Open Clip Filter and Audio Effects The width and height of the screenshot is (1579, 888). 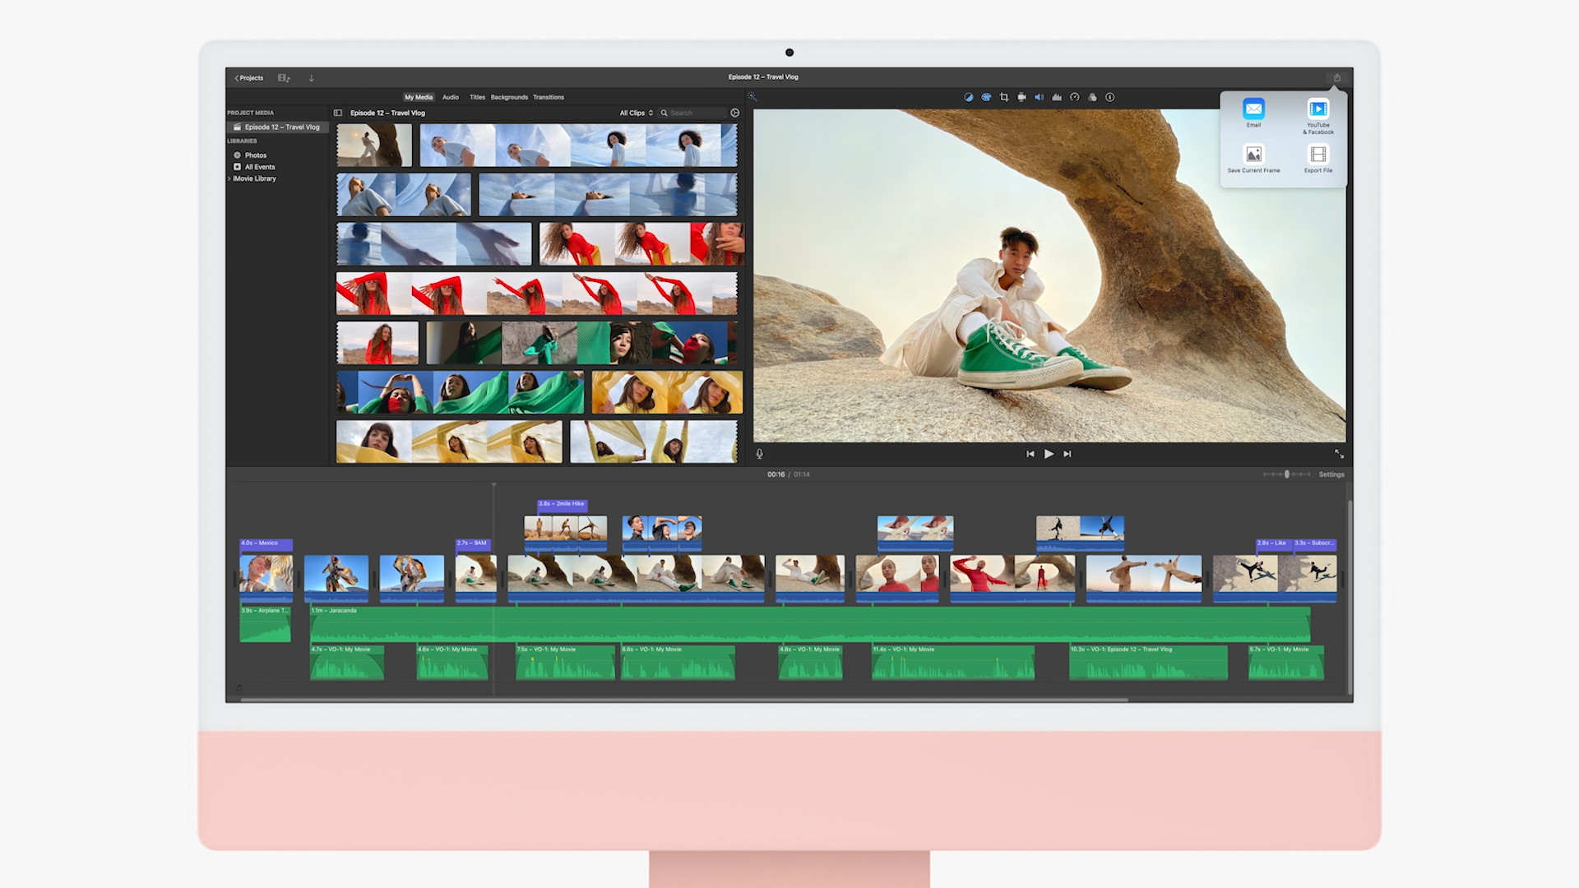coord(1092,97)
